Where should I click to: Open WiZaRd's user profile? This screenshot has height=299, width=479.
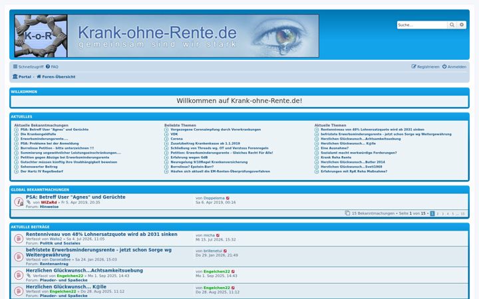pos(49,202)
